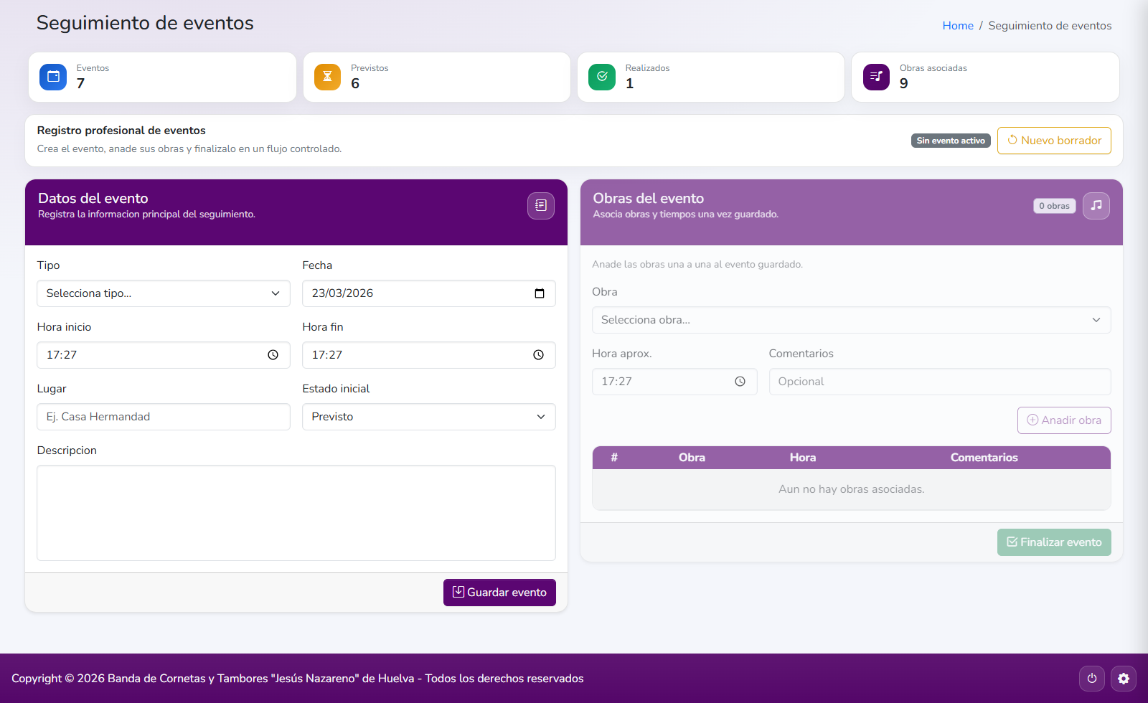Image resolution: width=1148 pixels, height=703 pixels.
Task: Go to Home via the breadcrumb link
Action: pos(958,25)
